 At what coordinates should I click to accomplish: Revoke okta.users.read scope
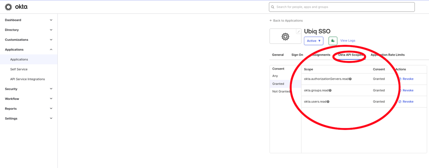click(x=406, y=102)
